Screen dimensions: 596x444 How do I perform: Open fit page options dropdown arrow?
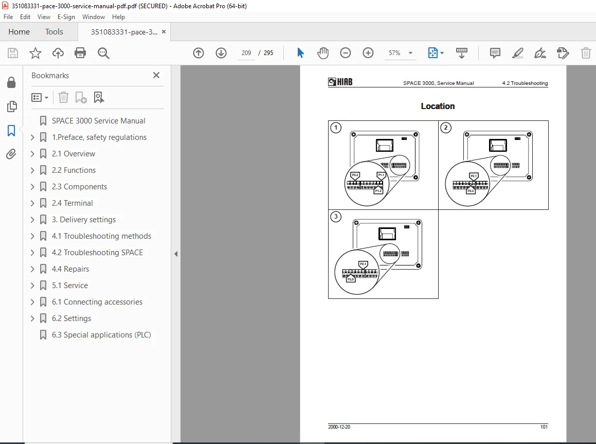442,53
